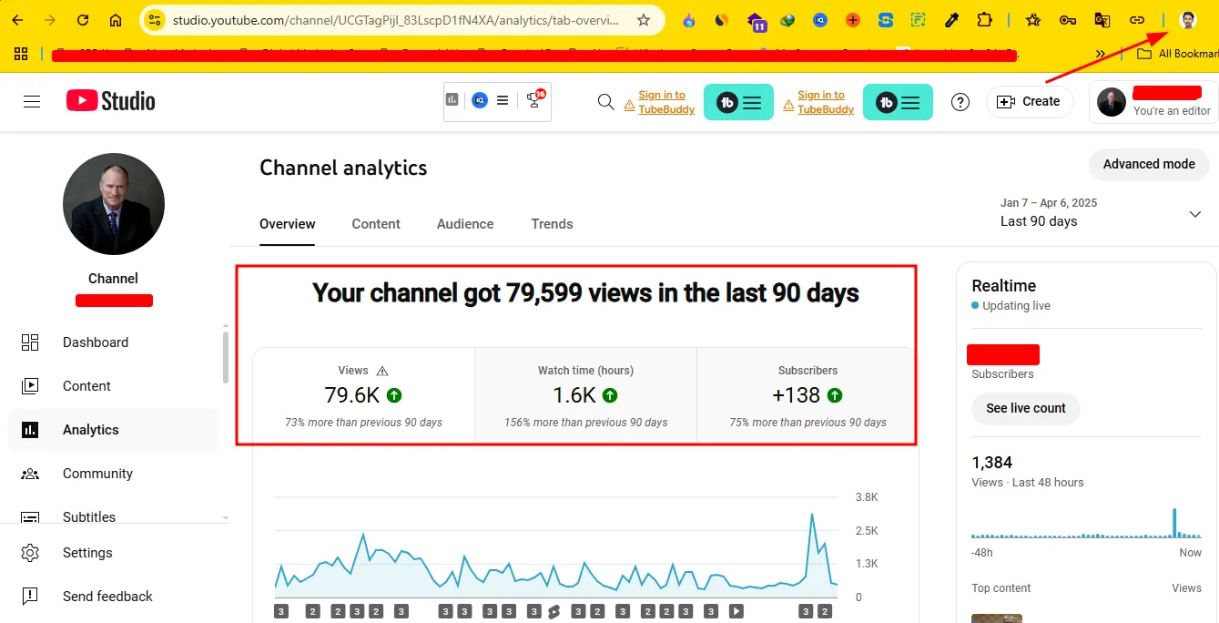Select the Watch time (hours) metric card

point(585,395)
